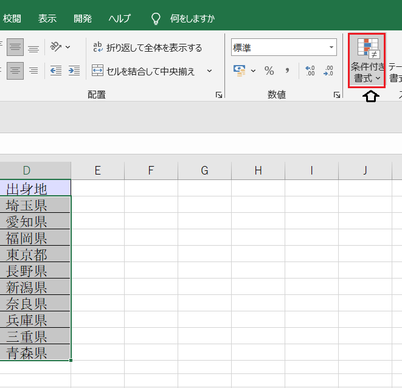Click the increase indent icon
The height and width of the screenshot is (388, 402).
point(74,71)
